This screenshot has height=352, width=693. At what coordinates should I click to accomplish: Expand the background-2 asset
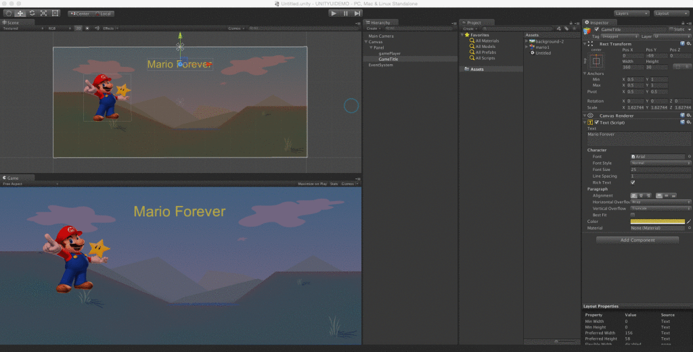(527, 41)
